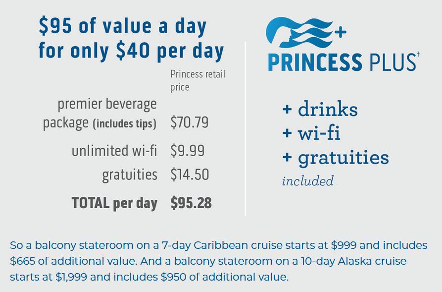Click the dagger footnote mark after PLUS
442x292 pixels.
418,54
